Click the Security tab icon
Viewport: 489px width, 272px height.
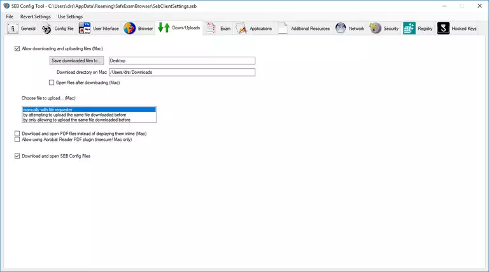click(x=375, y=29)
